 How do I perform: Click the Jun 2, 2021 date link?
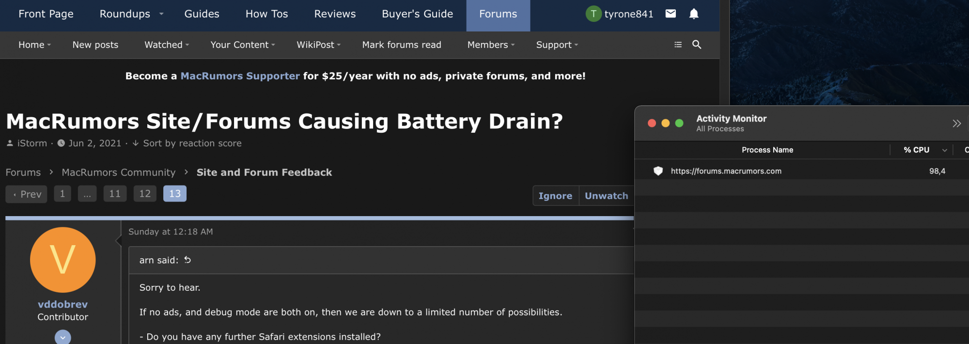click(x=95, y=143)
